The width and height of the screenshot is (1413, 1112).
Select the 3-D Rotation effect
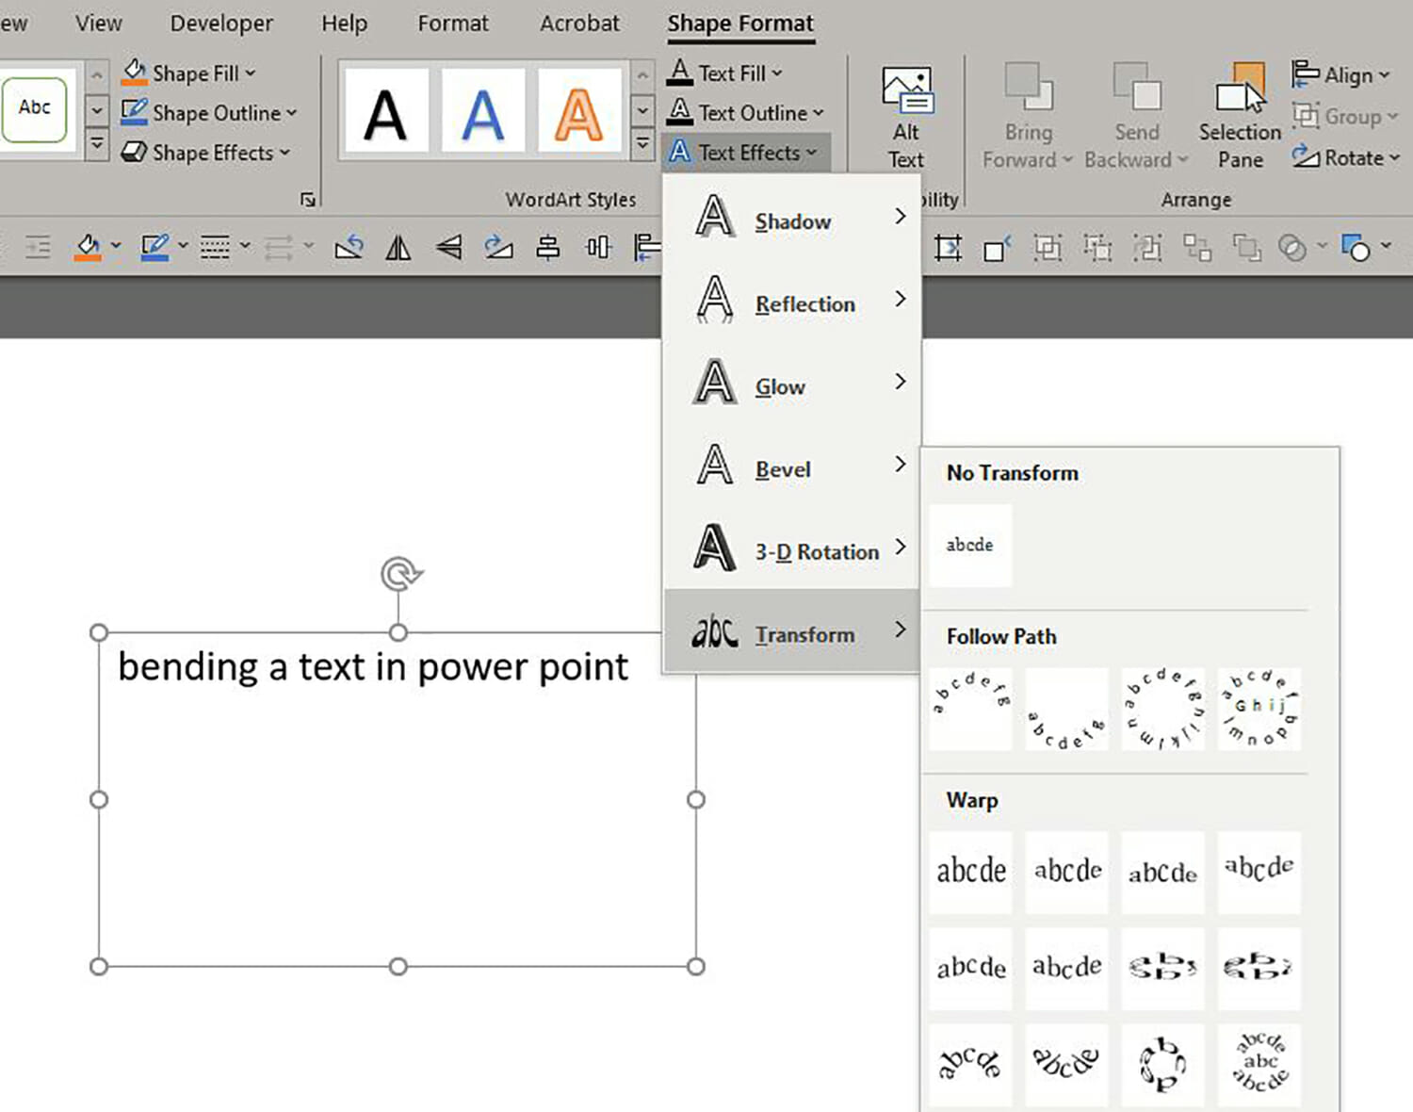pos(816,550)
